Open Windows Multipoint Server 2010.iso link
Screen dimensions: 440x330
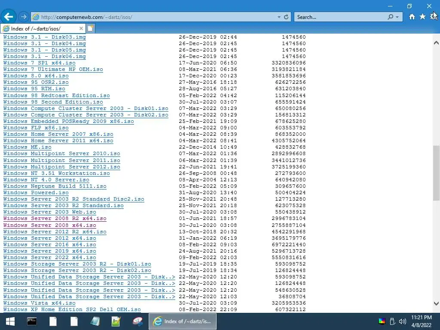pyautogui.click(x=62, y=153)
